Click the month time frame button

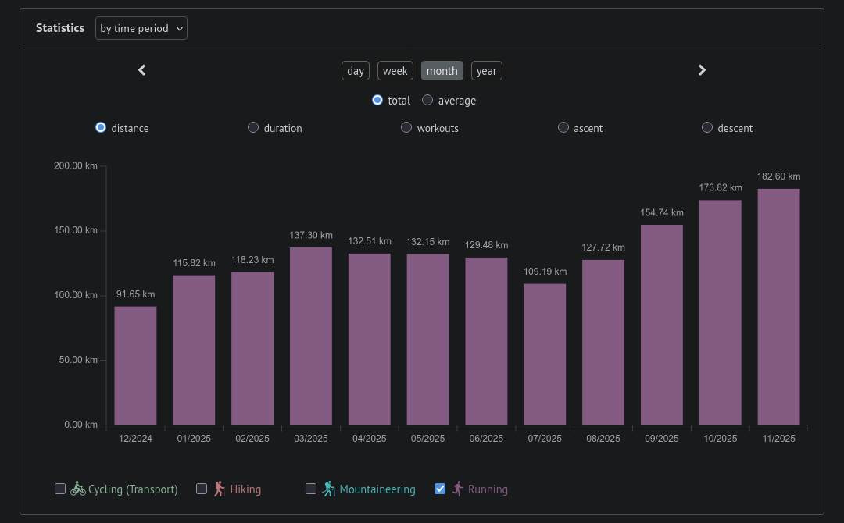(442, 71)
